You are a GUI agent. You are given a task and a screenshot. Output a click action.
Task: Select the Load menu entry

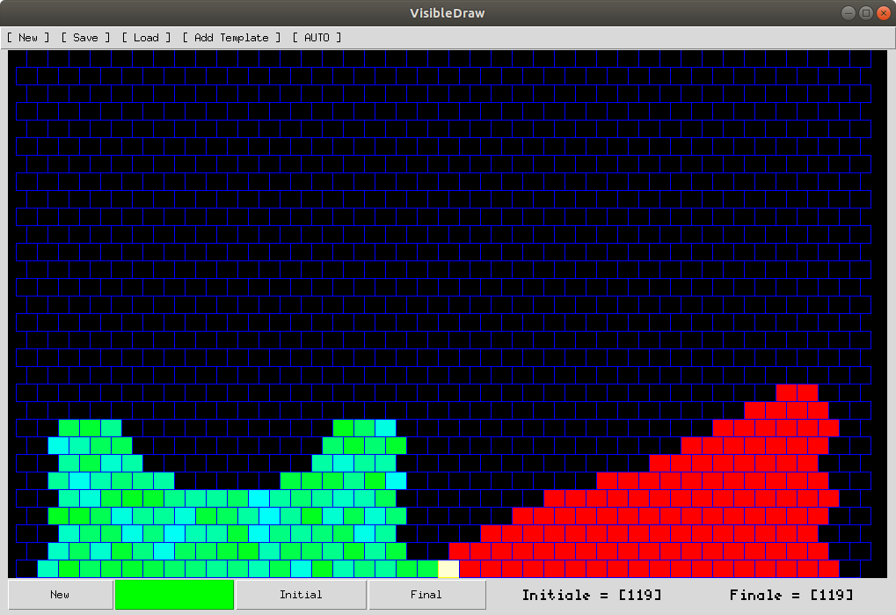tap(146, 38)
